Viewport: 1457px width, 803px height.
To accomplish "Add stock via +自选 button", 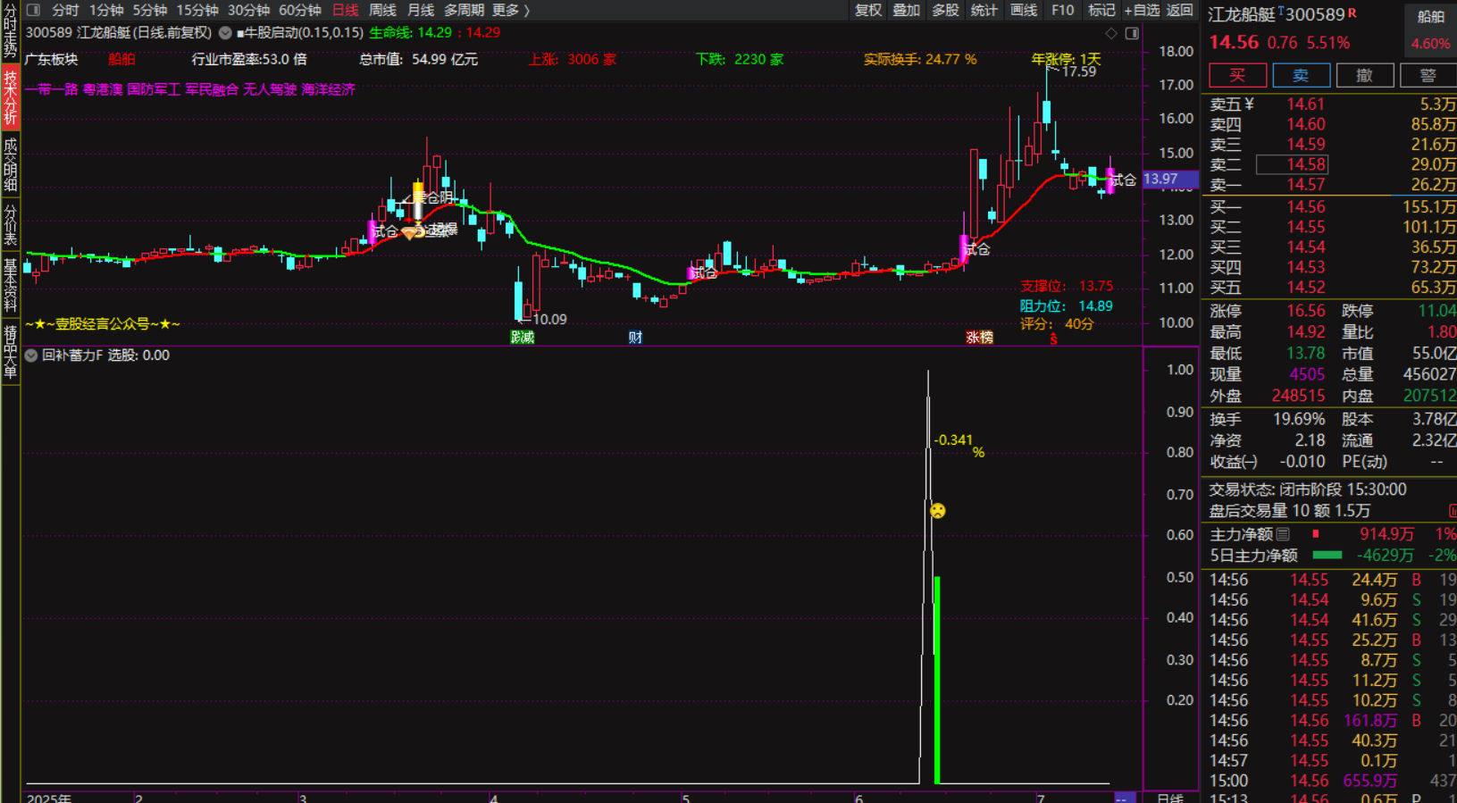I will click(x=1141, y=10).
